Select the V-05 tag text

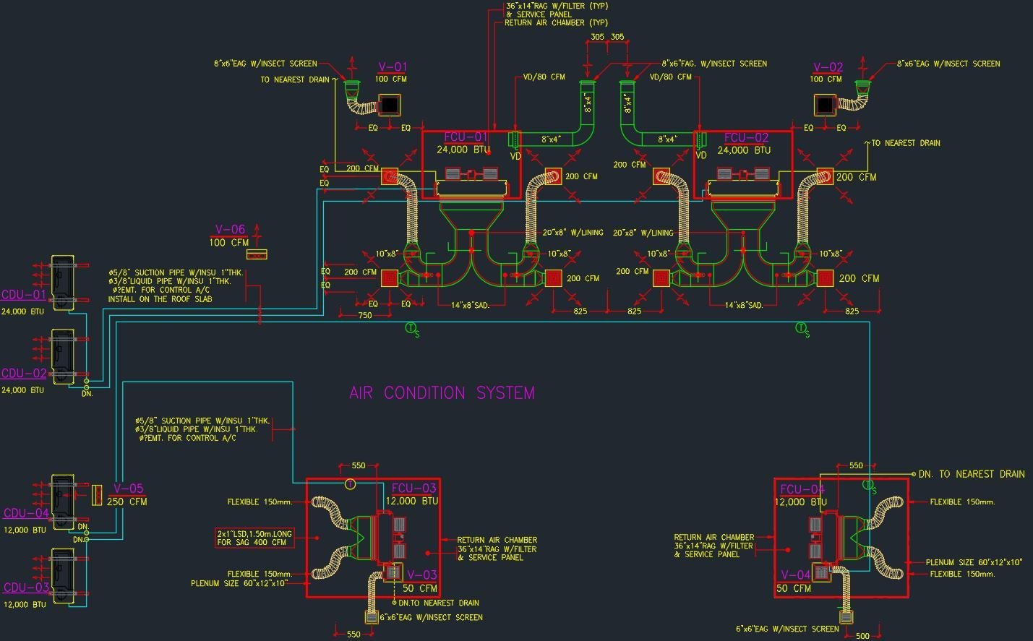click(x=128, y=489)
